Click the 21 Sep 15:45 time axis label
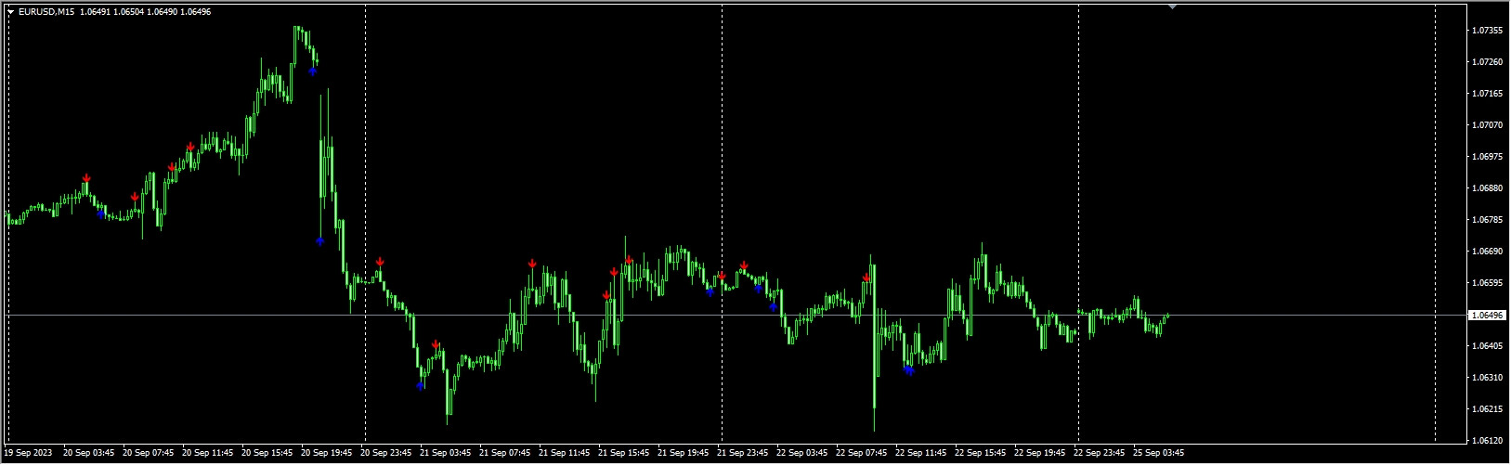This screenshot has height=465, width=1511. [623, 453]
